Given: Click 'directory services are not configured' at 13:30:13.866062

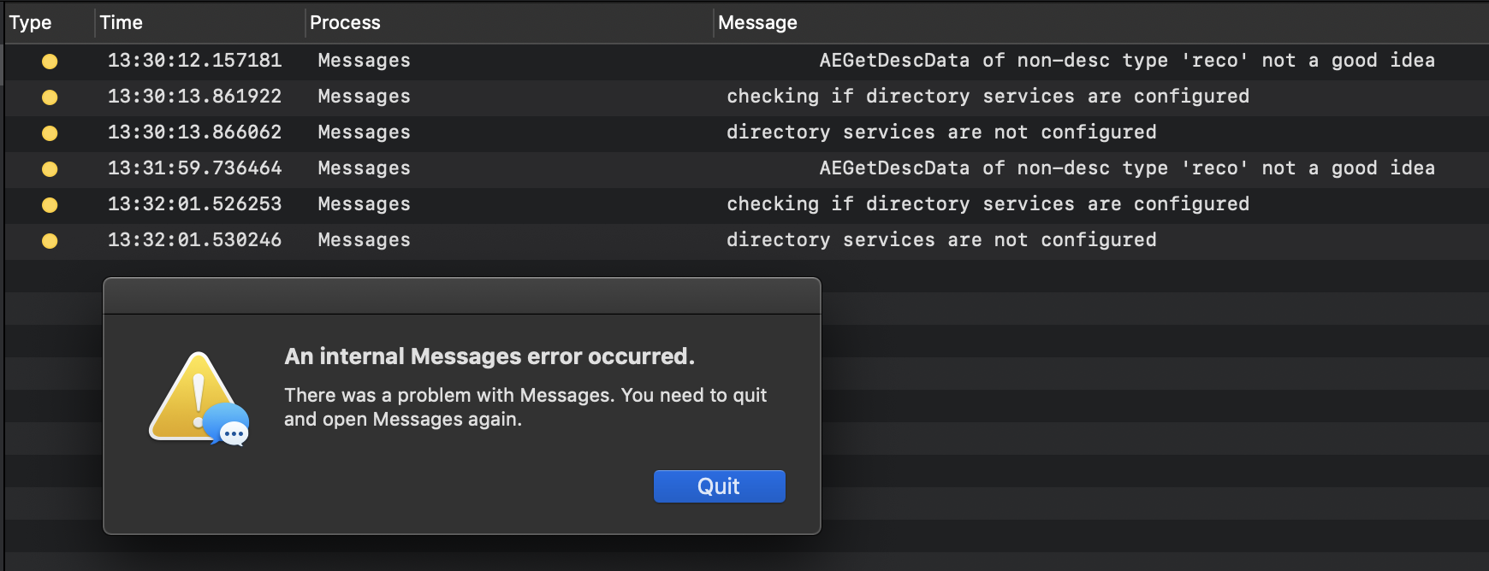Looking at the screenshot, I should 941,132.
